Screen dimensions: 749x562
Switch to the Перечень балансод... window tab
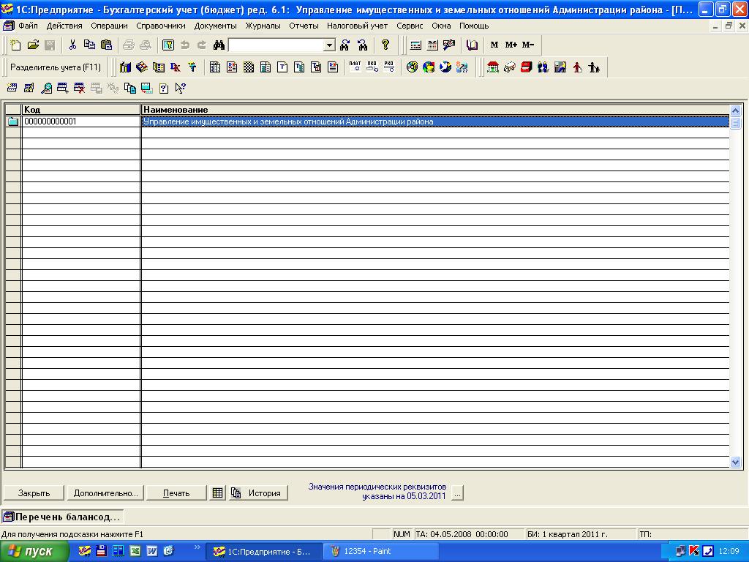[x=62, y=517]
